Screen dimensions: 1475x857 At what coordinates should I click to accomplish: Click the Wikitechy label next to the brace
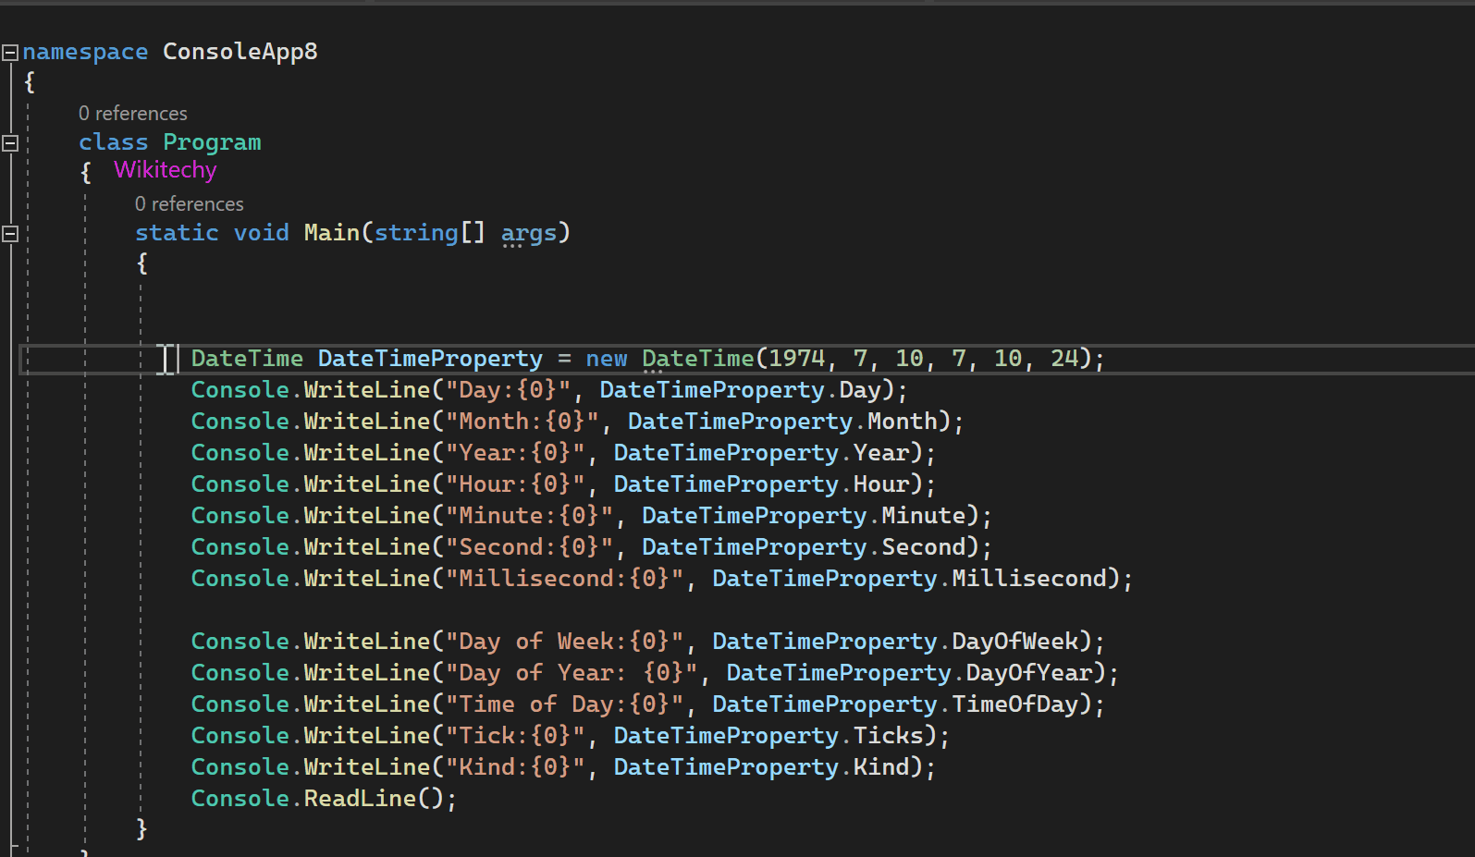[165, 170]
